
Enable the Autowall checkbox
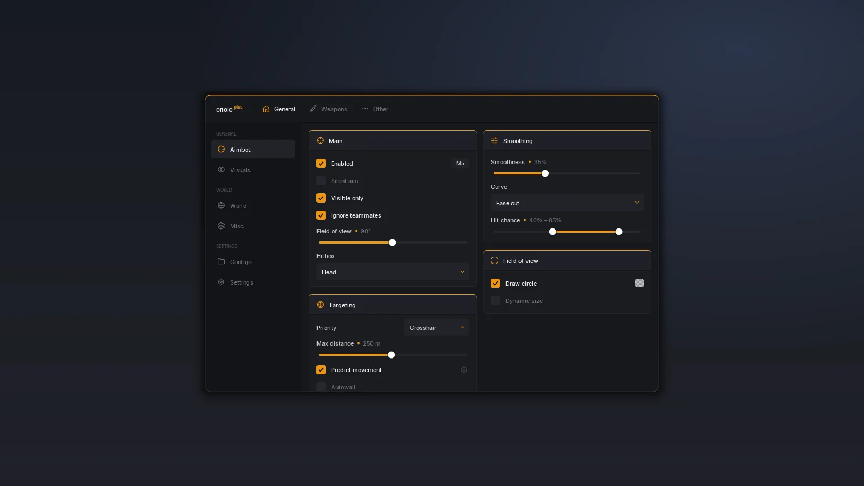[321, 387]
